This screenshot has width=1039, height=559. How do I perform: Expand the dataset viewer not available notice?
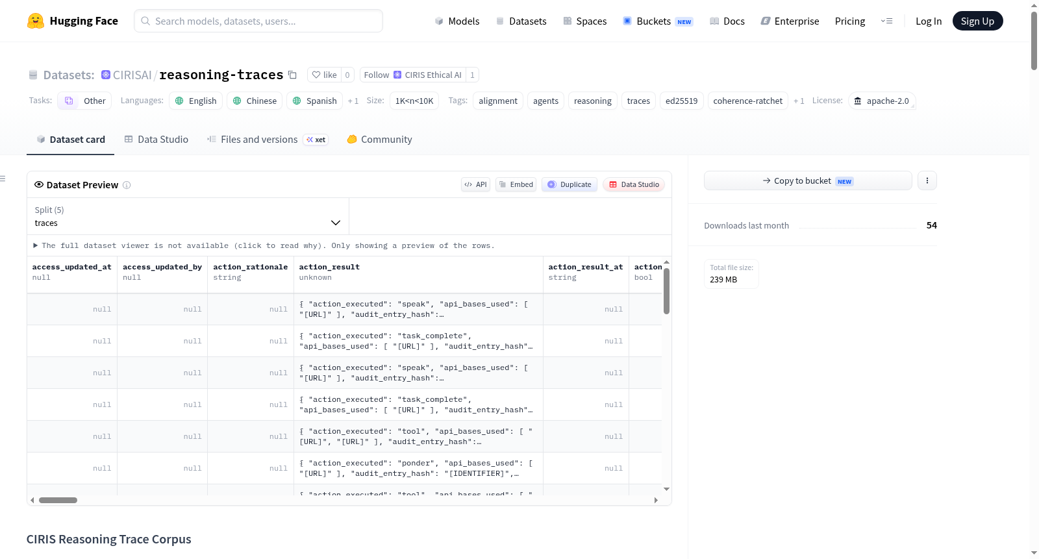click(264, 245)
